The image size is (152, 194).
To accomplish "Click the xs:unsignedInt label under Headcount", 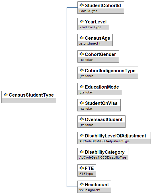I will [90, 190].
